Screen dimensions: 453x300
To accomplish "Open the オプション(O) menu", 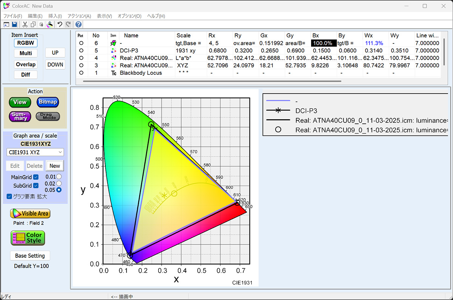I will 129,16.
